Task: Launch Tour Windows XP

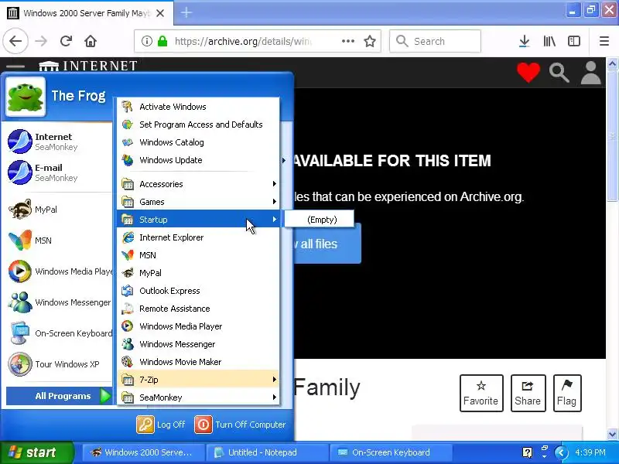Action: 58,363
